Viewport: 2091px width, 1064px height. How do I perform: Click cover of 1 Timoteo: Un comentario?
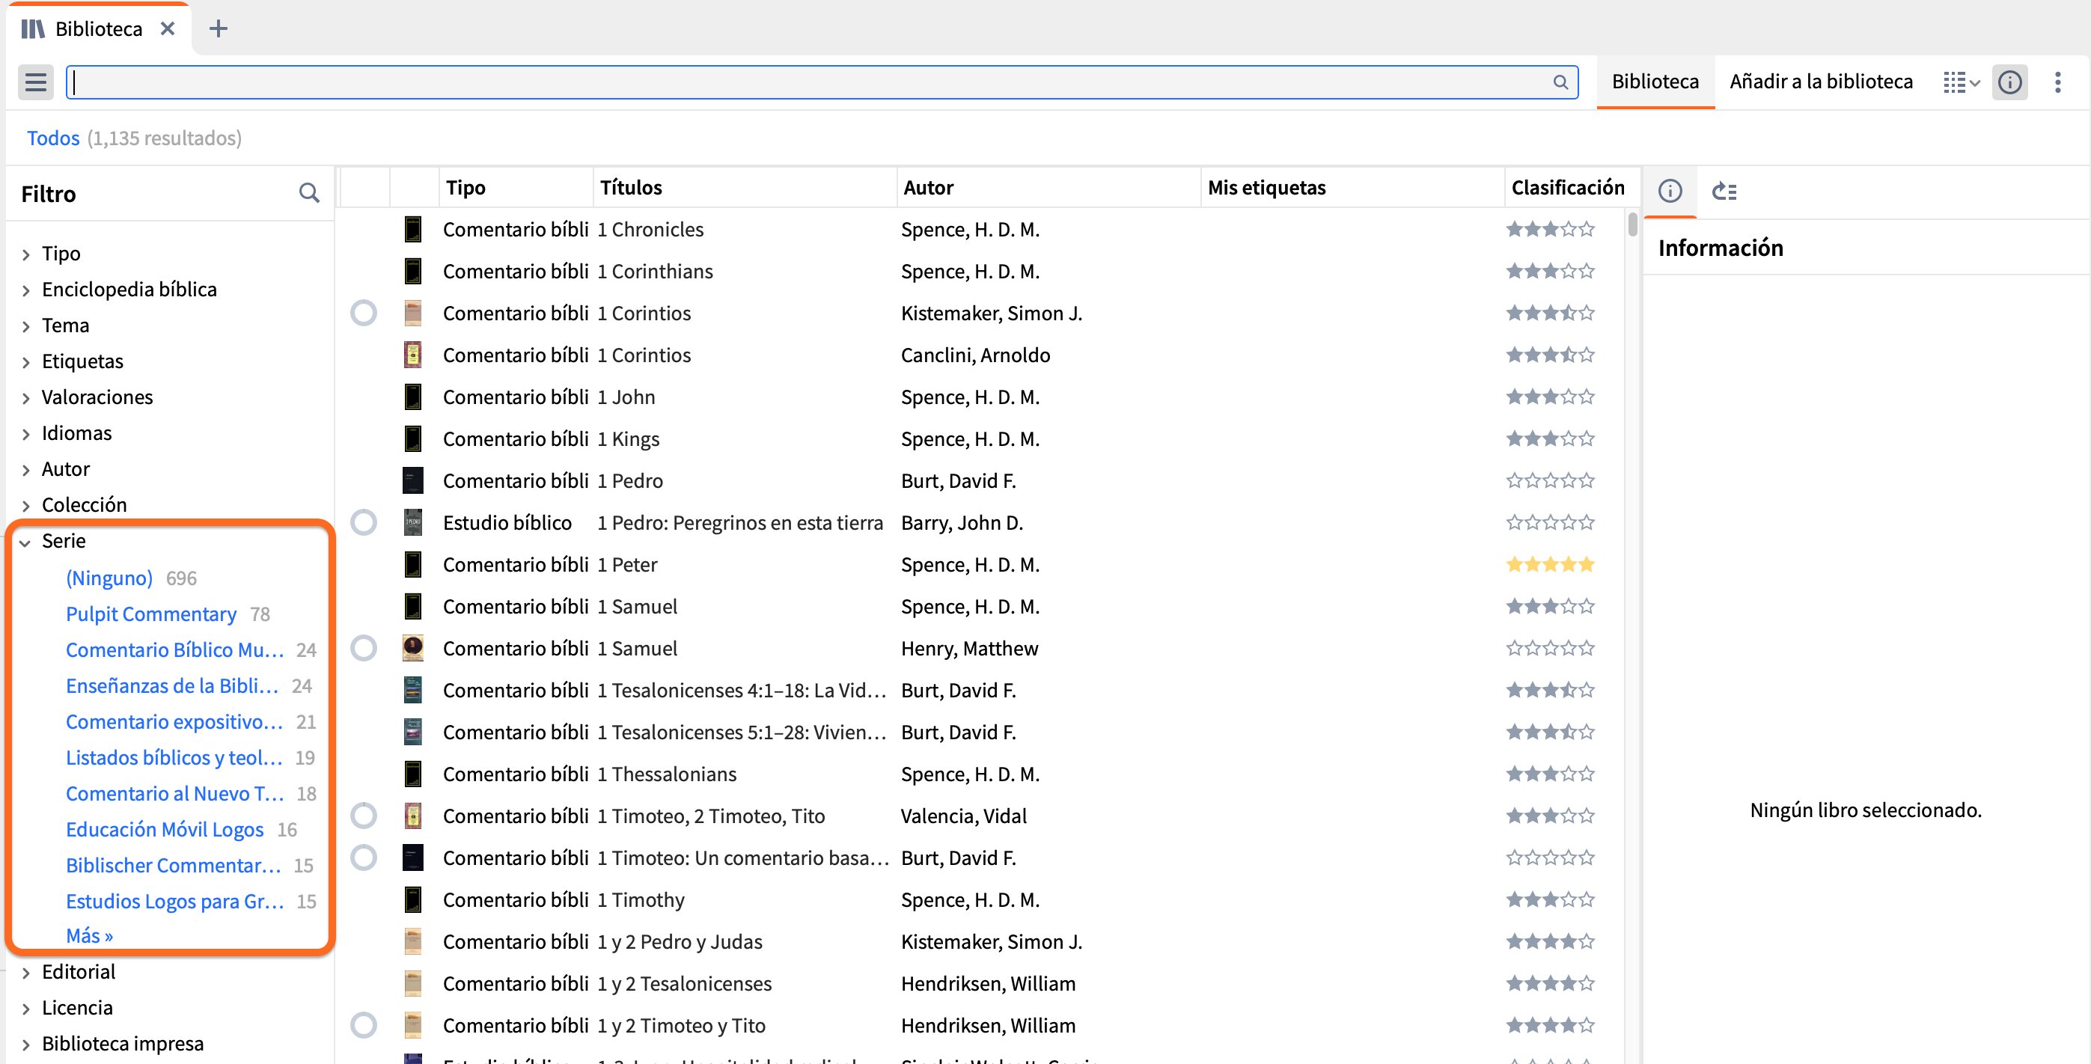(413, 857)
